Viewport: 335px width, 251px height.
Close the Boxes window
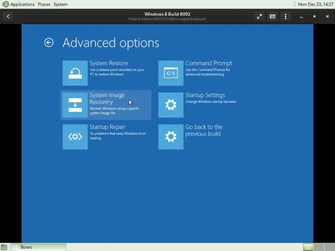[x=327, y=16]
